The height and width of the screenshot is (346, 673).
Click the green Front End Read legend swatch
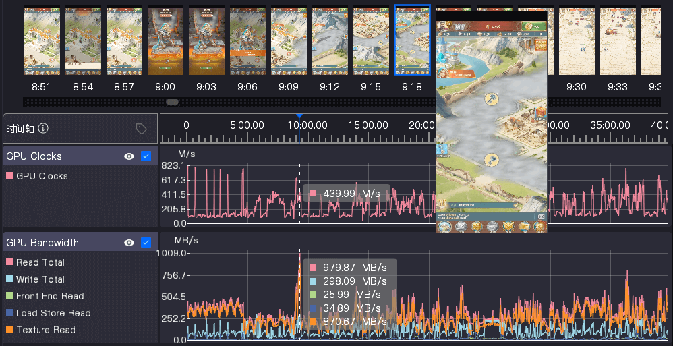(9, 296)
